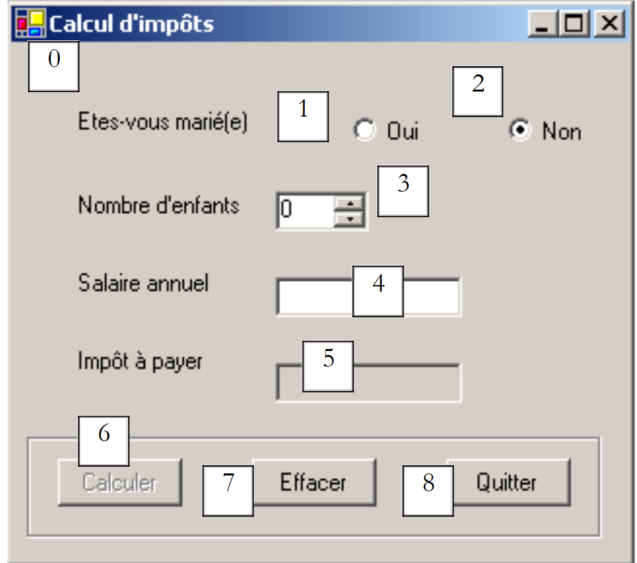The height and width of the screenshot is (563, 637).
Task: Click the Impôt à payer label
Action: (x=140, y=362)
